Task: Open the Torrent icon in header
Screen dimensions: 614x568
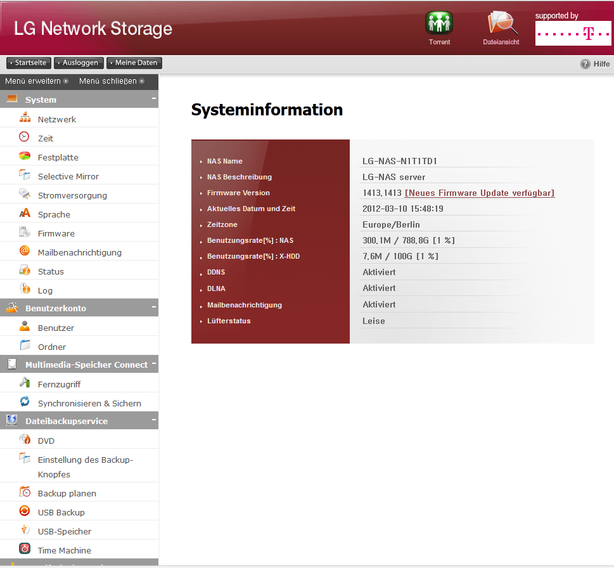Action: pos(438,23)
